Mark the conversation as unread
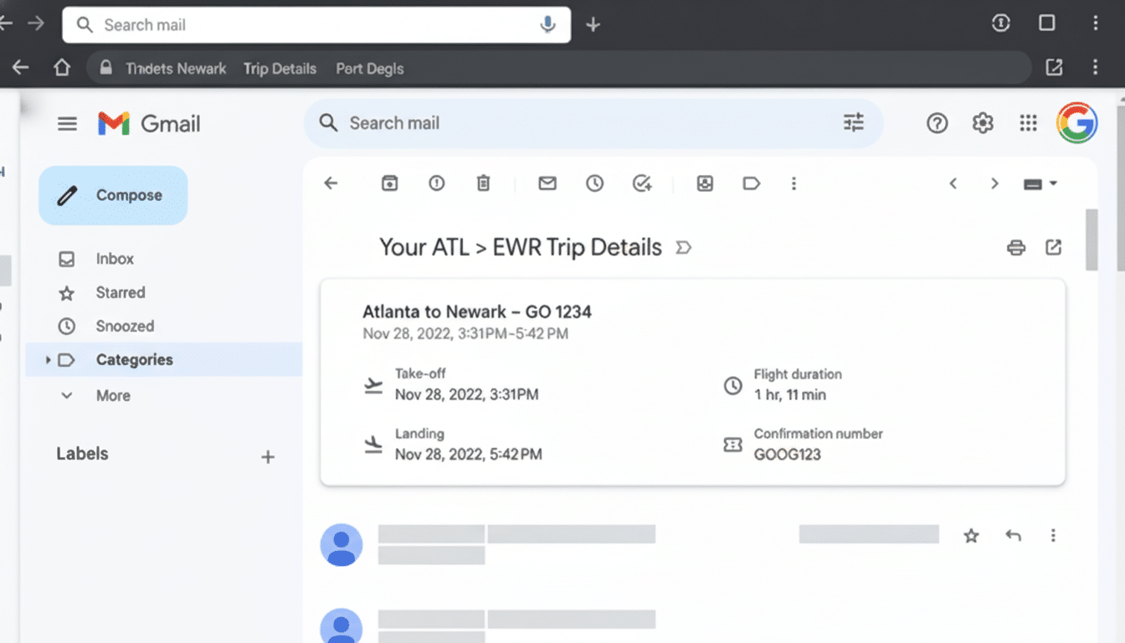1125x643 pixels. coord(547,183)
